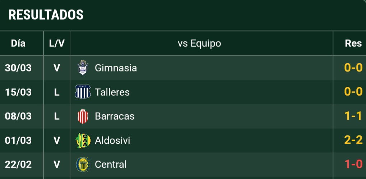Open the Talleres team name
The image size is (366, 179).
112,92
